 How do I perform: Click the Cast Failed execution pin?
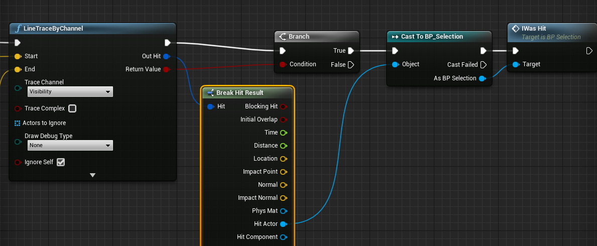coord(483,65)
